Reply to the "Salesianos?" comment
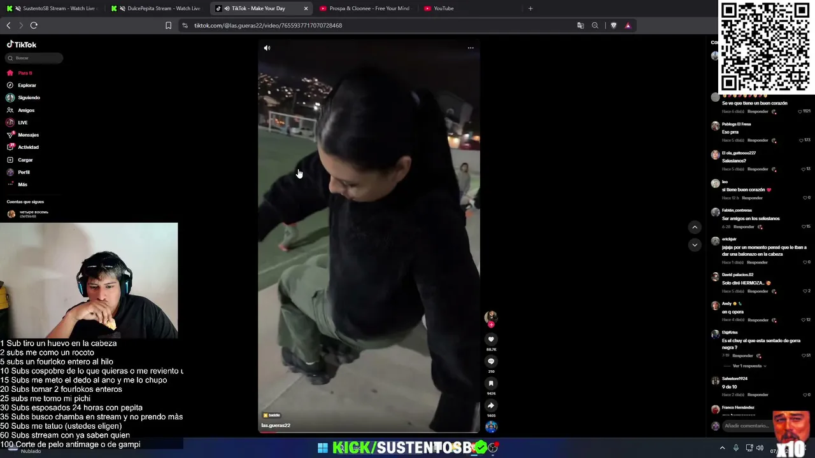815x458 pixels. [758, 169]
